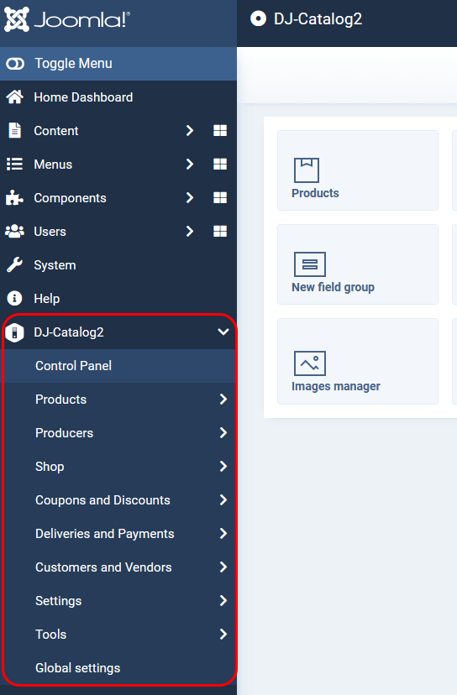
Task: Open Deliveries and Payments
Action: click(105, 534)
